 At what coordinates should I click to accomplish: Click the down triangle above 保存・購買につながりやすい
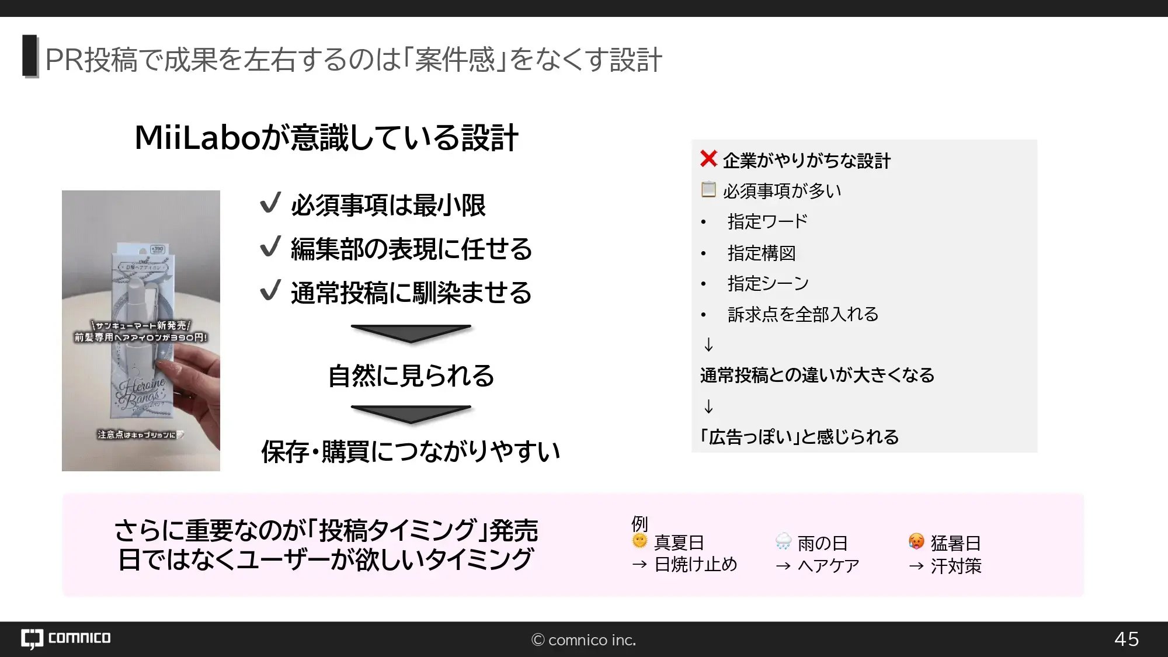[x=411, y=414]
